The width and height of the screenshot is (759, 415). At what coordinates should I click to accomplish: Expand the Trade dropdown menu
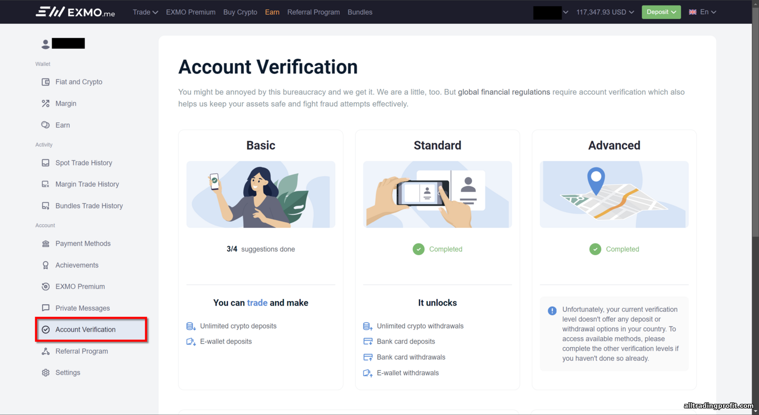coord(145,12)
